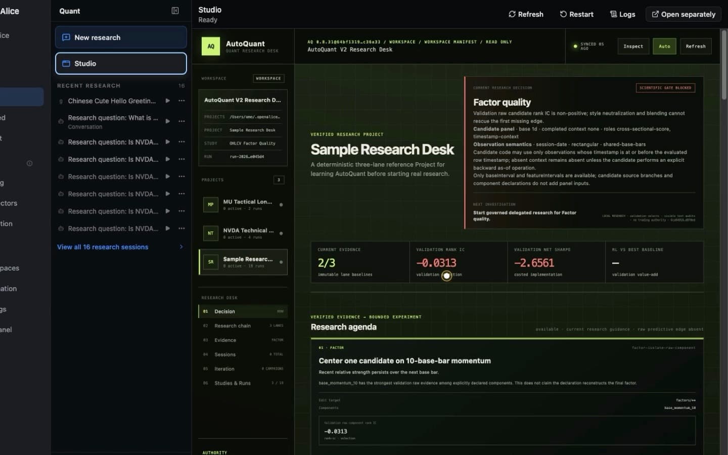Click the SCIENTIFIC GATE BLOCKED badge
Viewport: 728px width, 455px height.
click(665, 88)
